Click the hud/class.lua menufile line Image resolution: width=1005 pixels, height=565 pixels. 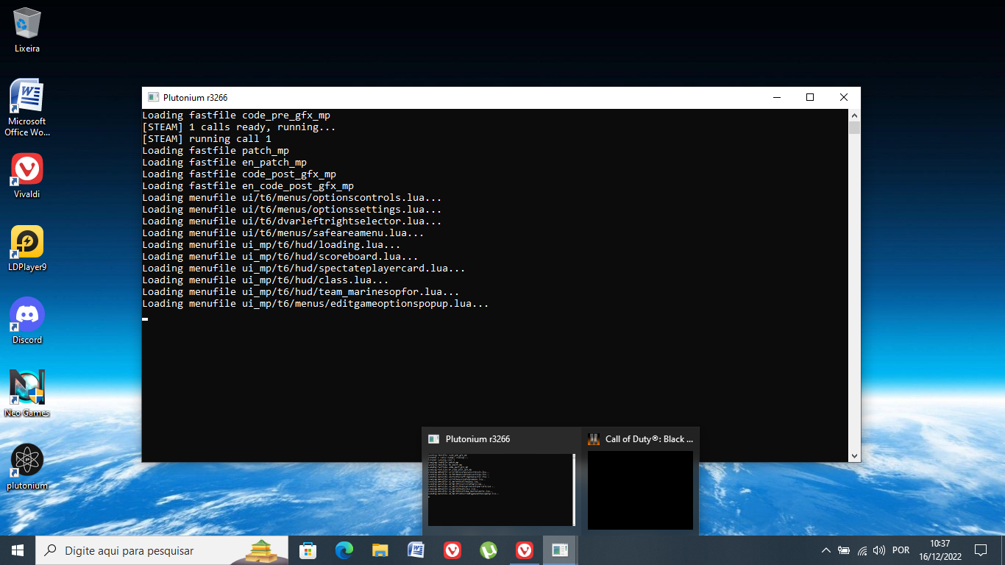266,280
